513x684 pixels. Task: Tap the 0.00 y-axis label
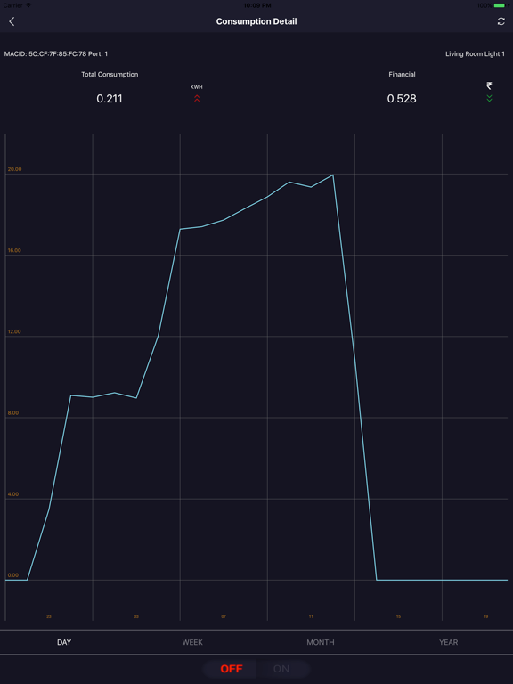click(x=13, y=575)
